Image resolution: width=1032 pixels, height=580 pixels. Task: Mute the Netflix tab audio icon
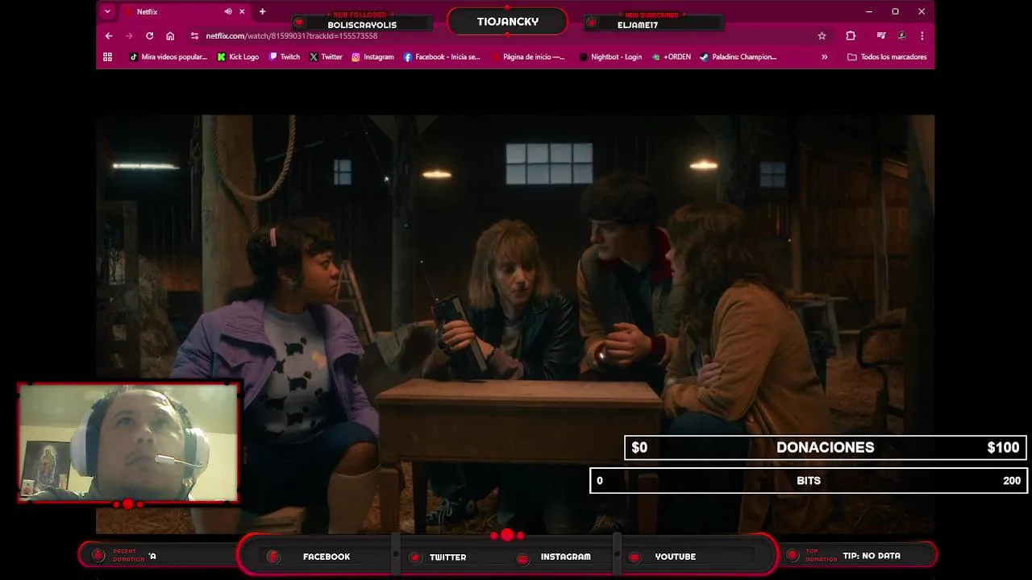click(228, 11)
